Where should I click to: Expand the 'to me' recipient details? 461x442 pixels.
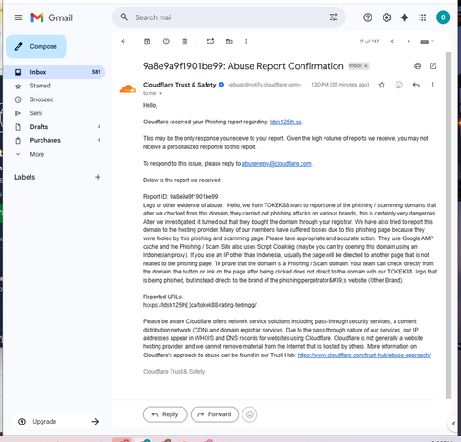160,93
